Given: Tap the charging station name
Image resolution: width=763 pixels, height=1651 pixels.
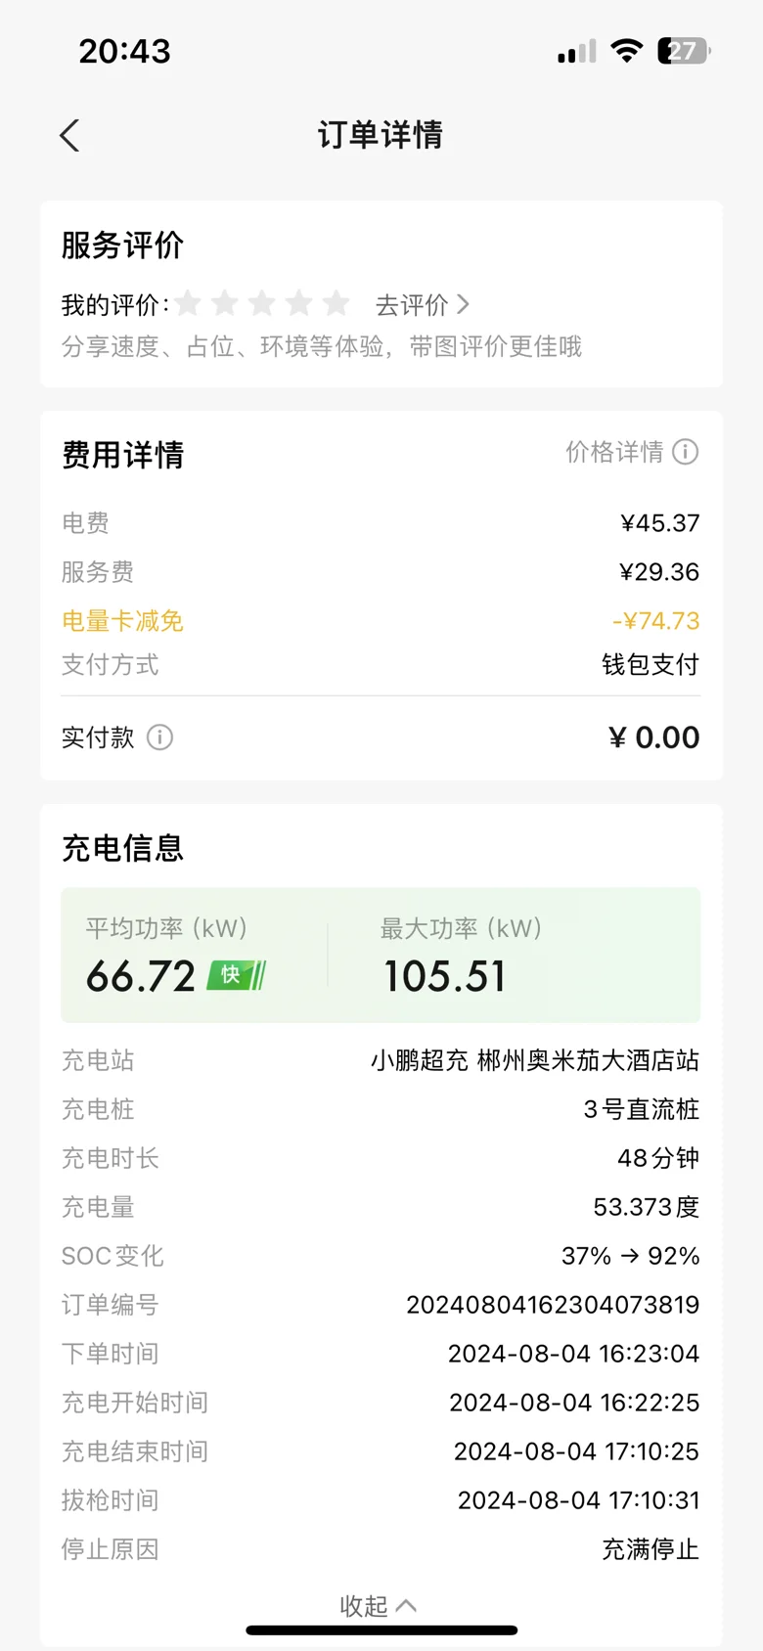Looking at the screenshot, I should 534,1060.
